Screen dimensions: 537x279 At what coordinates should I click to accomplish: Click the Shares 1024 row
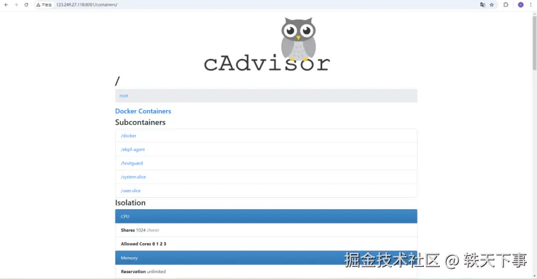click(x=266, y=230)
